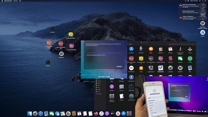This screenshot has width=208, height=117.
Task: Select the Green tag in Finder sidebar
Action: tap(99, 85)
